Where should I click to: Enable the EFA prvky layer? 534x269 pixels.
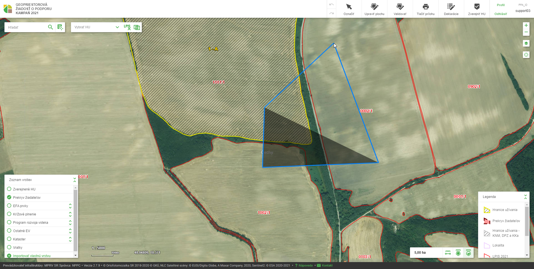click(9, 206)
